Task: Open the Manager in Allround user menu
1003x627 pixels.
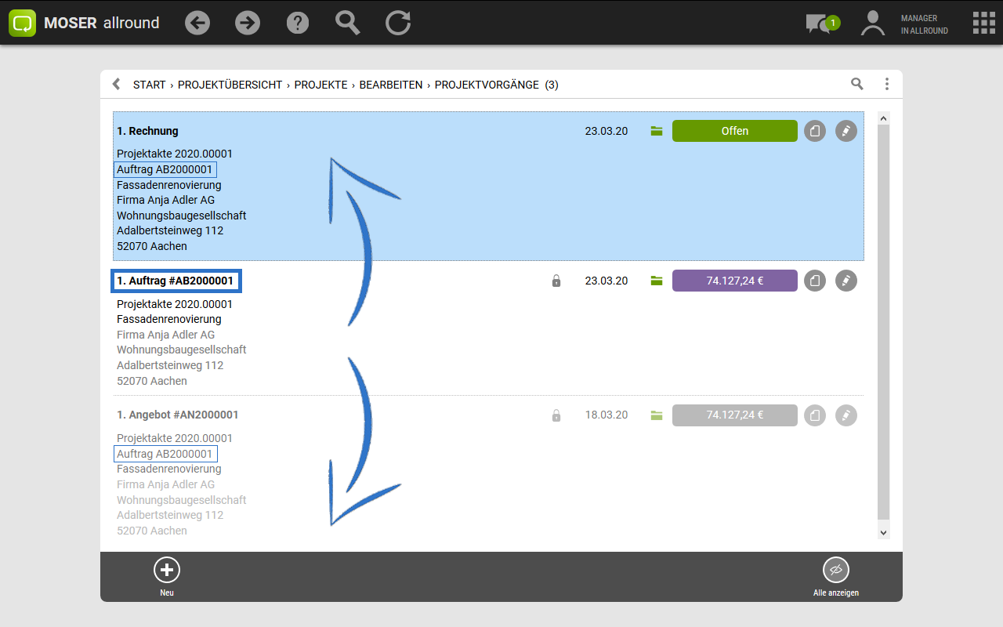Action: [x=905, y=24]
